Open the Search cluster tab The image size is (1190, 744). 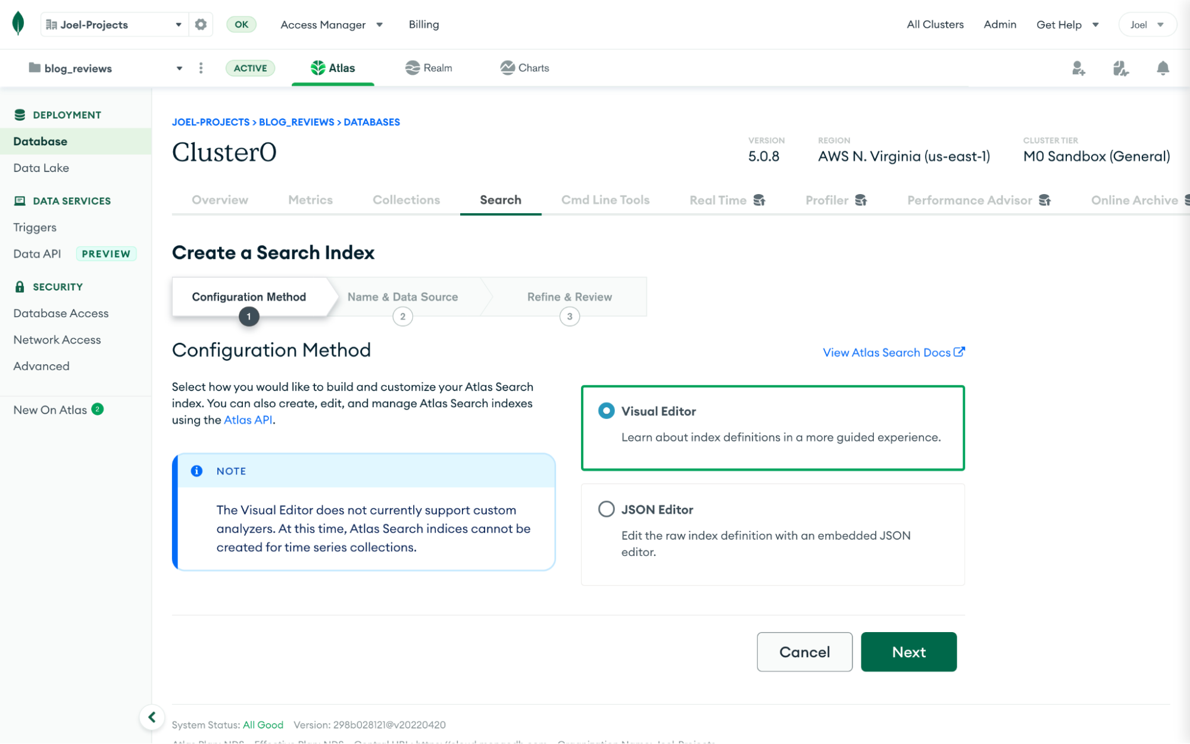(501, 200)
